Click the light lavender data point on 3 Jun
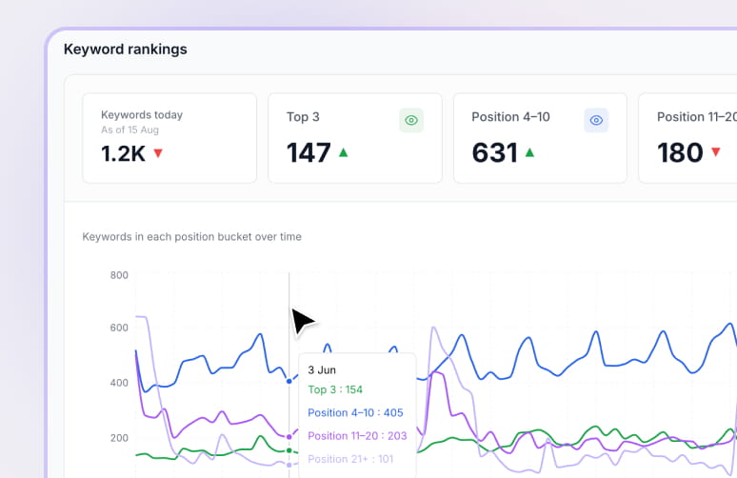737x478 pixels. 289,465
